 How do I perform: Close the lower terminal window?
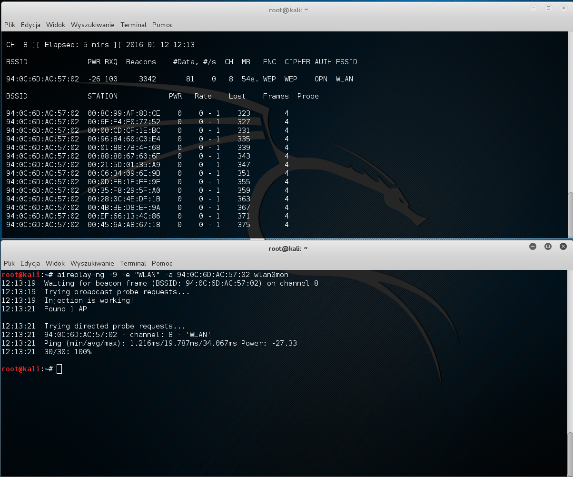pyautogui.click(x=563, y=246)
